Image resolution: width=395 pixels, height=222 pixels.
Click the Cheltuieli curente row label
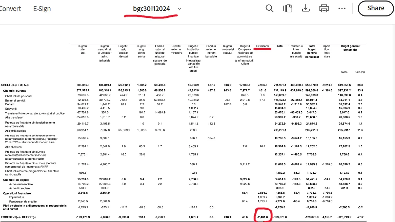pos(14,91)
